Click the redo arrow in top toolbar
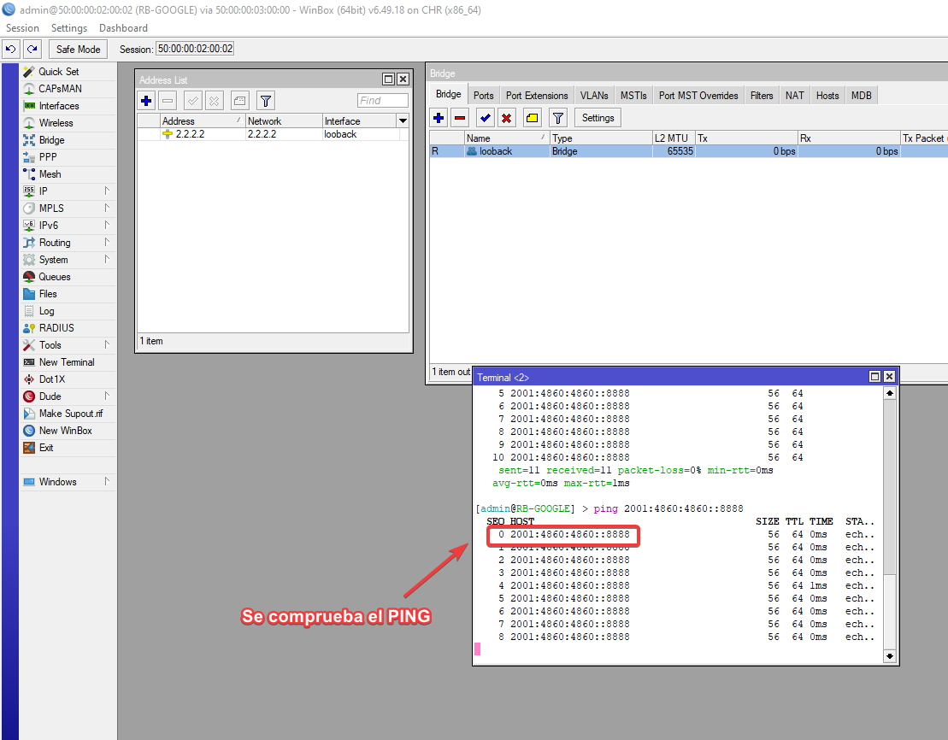The width and height of the screenshot is (948, 740). click(x=32, y=49)
